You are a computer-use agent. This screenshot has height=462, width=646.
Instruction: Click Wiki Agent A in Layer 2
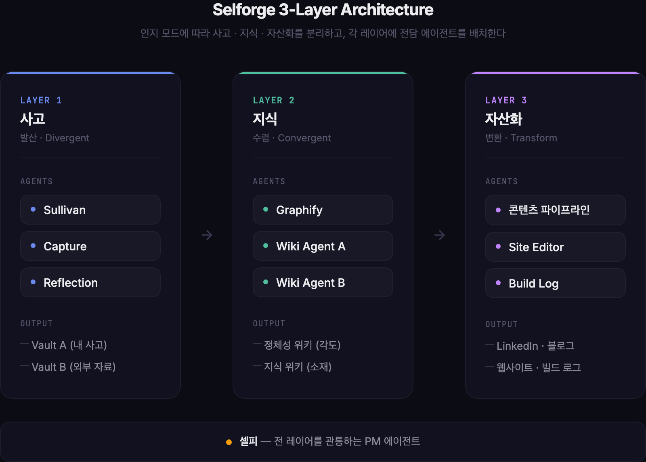(x=322, y=246)
